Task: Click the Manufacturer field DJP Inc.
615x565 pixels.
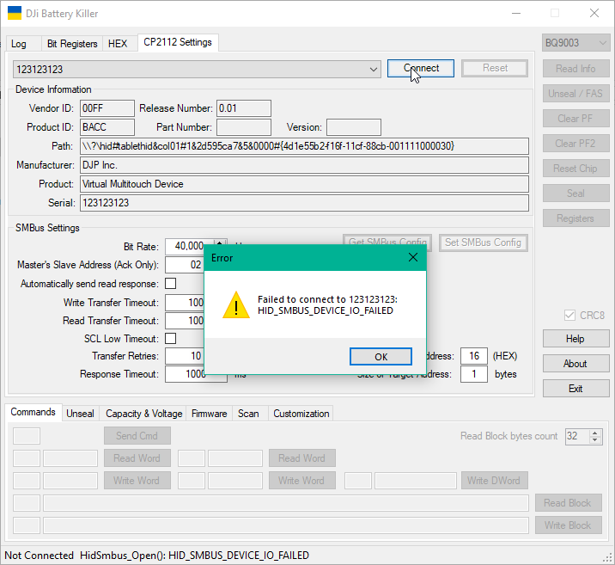Action: 304,165
